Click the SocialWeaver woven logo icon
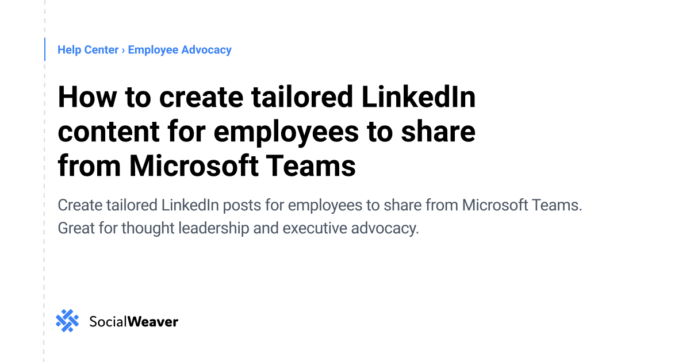This screenshot has width=690, height=362. pos(67,321)
